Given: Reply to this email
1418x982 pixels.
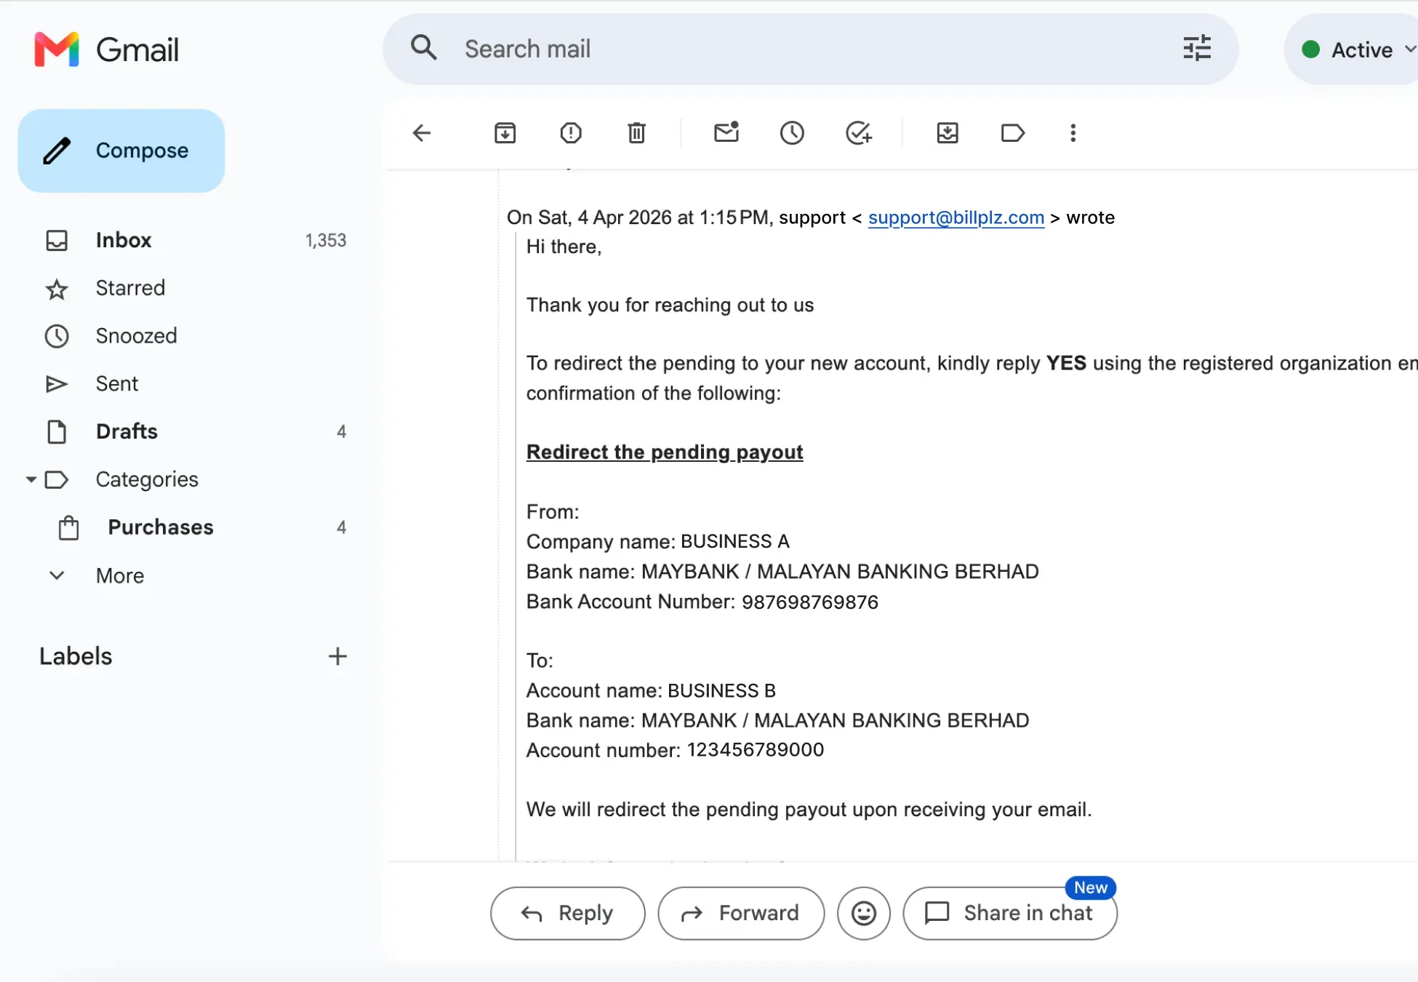Looking at the screenshot, I should tap(568, 913).
